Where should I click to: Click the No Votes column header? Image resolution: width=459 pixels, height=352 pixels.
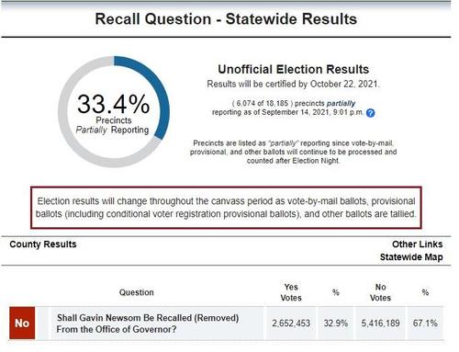(380, 292)
